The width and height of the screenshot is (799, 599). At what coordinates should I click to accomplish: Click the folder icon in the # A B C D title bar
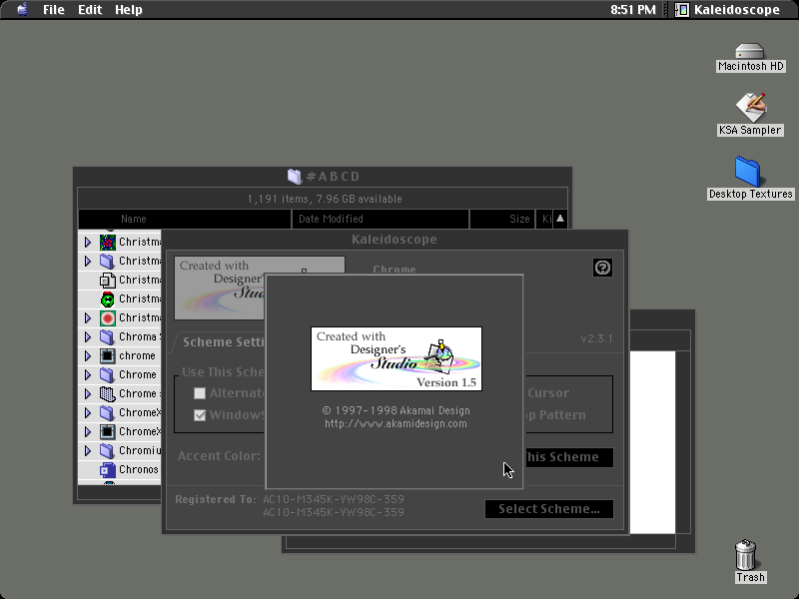pos(295,177)
